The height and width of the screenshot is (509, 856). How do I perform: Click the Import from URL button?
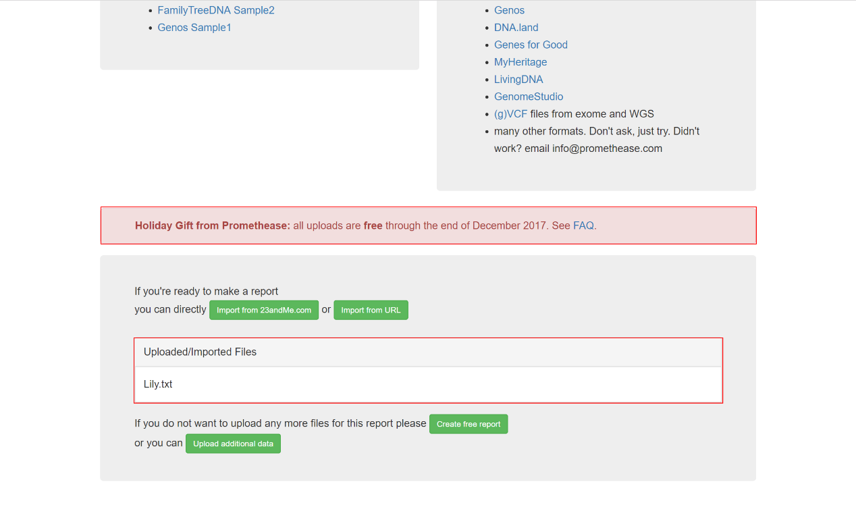click(x=371, y=310)
